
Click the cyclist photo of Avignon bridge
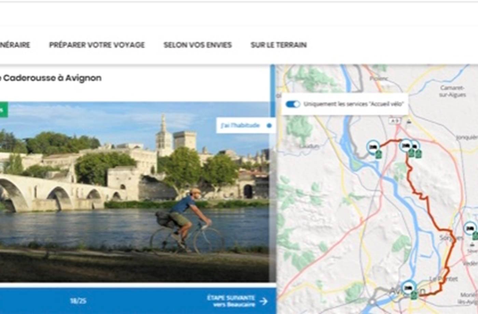137,191
